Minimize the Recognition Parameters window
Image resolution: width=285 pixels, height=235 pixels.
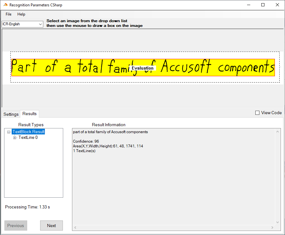(249, 5)
